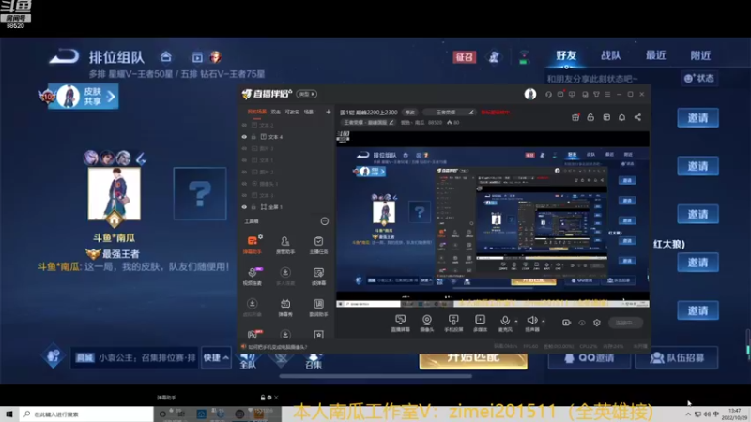Click the lock icon in the stream header
This screenshot has height=422, width=751.
[590, 117]
